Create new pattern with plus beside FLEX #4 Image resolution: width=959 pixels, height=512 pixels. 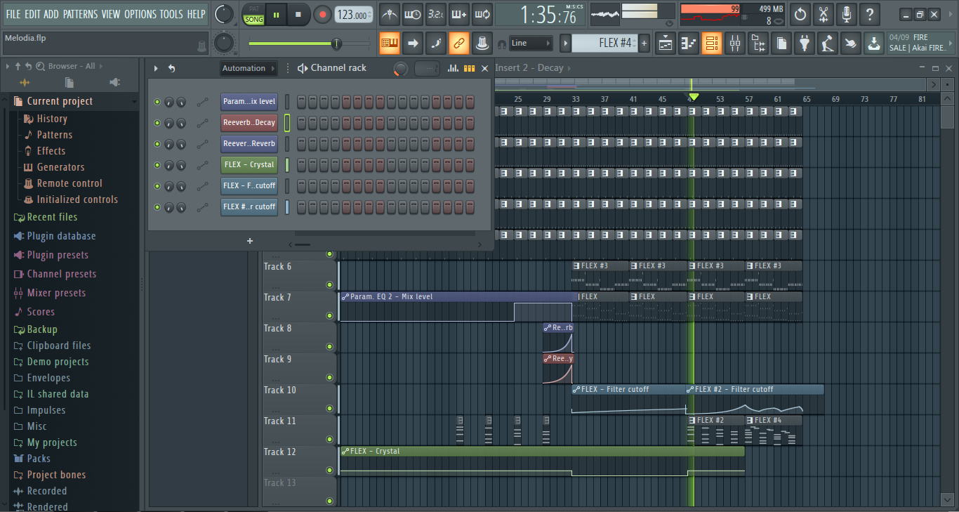[644, 44]
